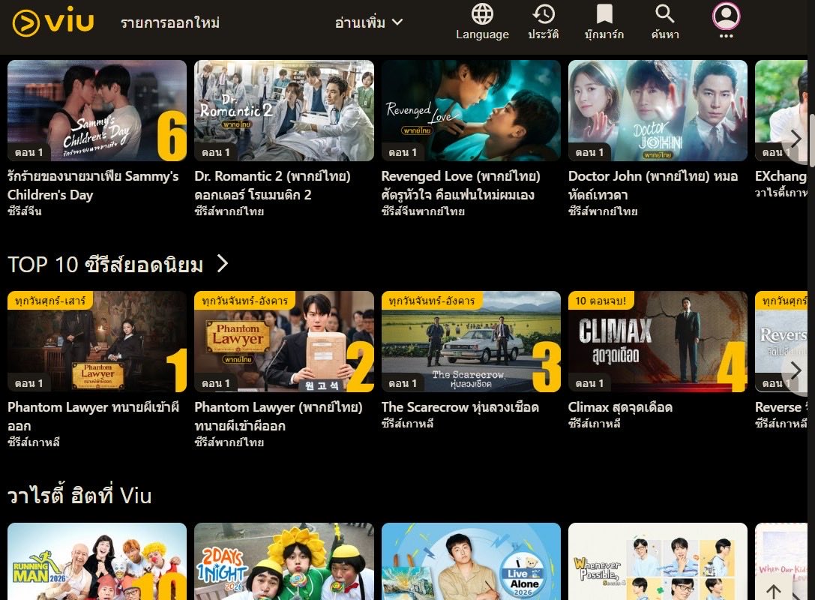Click title Climax สุดจุดเดือด
815x600 pixels.
[x=620, y=407]
